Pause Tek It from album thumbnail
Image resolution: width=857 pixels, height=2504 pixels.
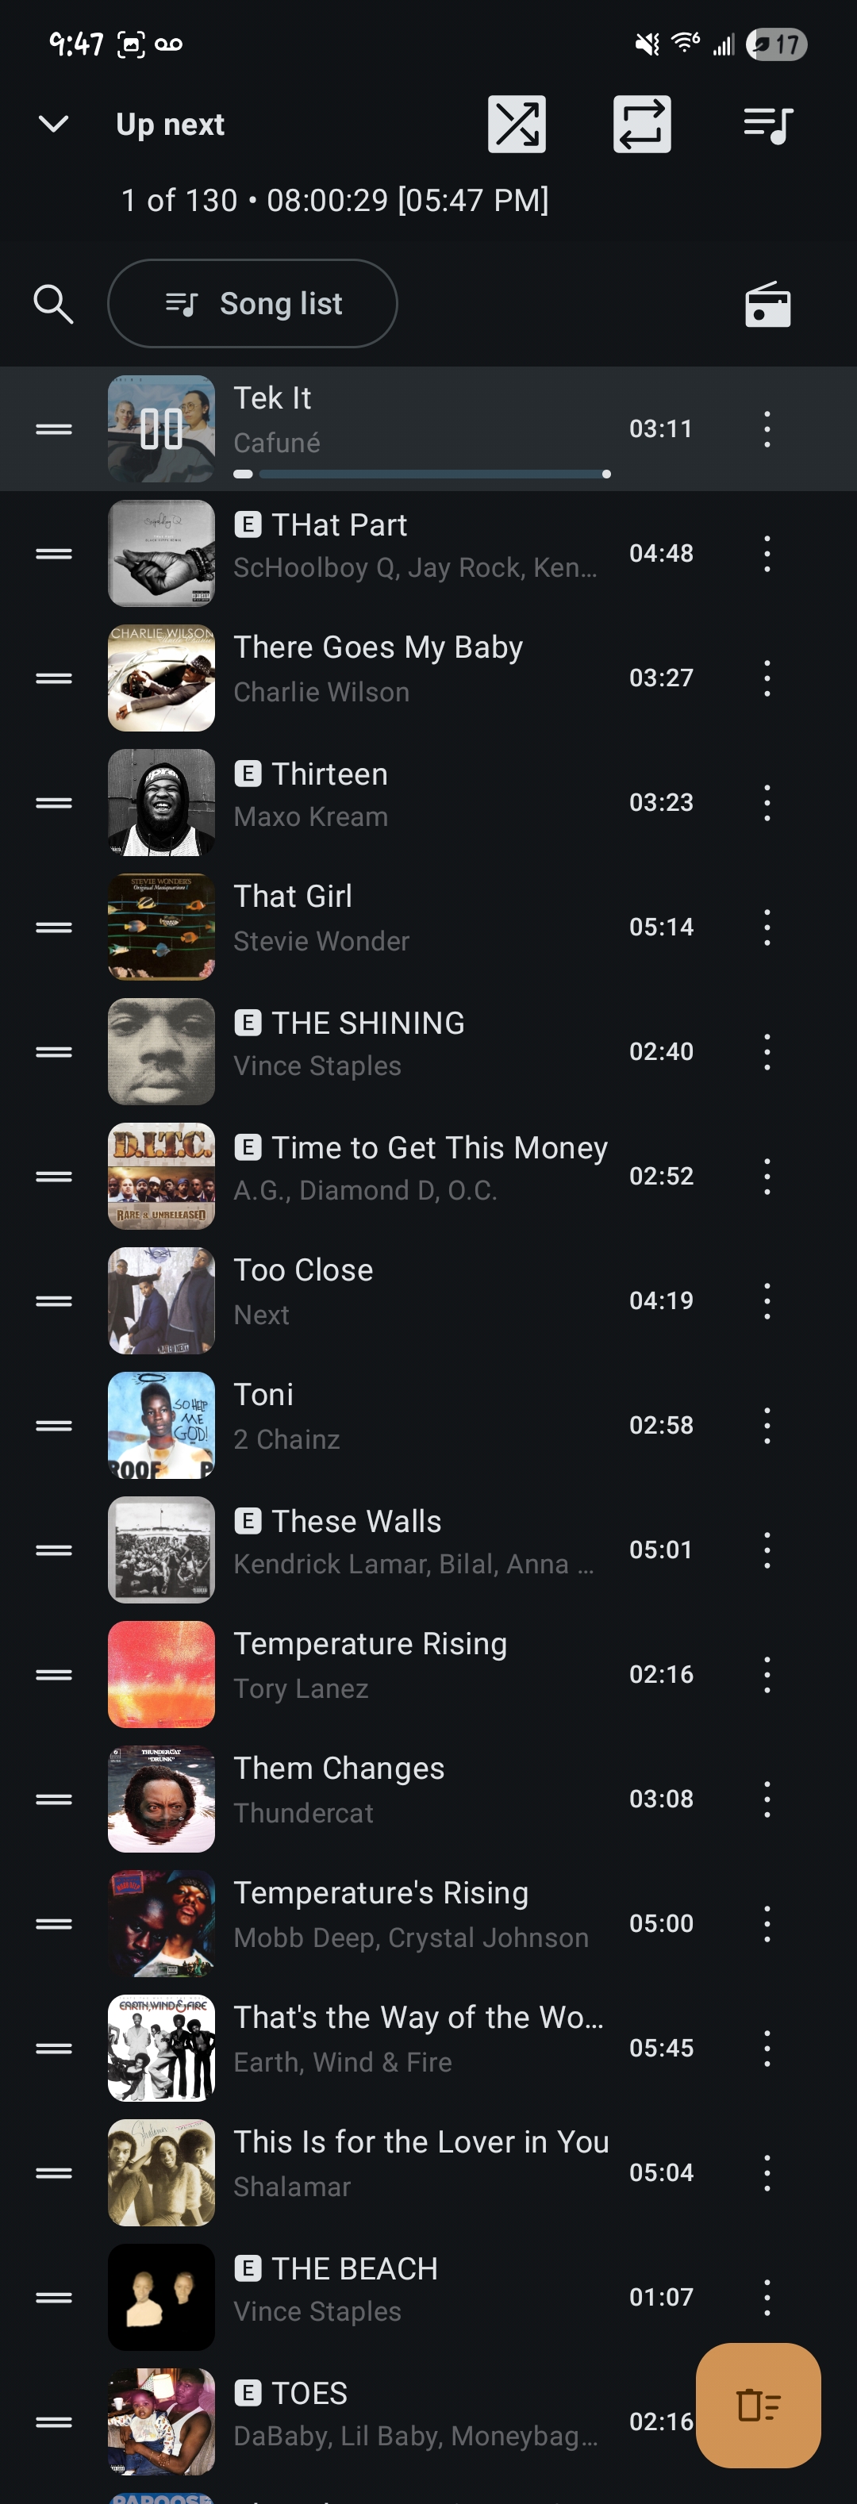pos(161,428)
